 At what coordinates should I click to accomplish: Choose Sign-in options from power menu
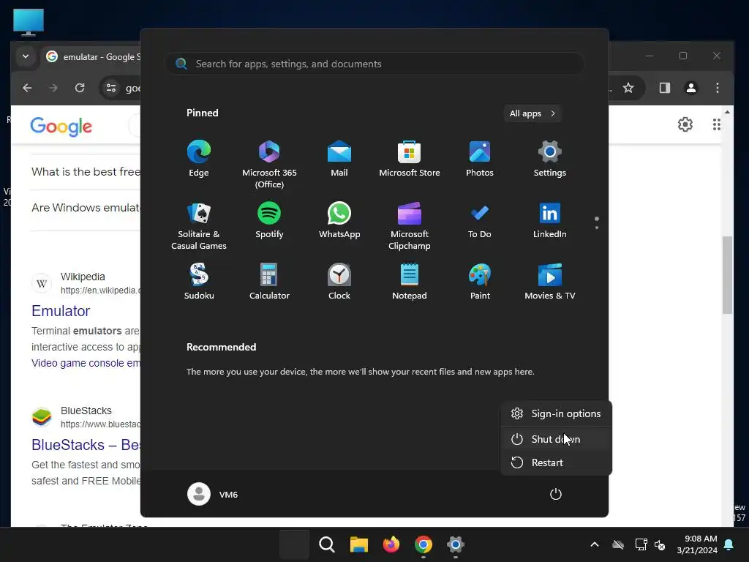[x=556, y=414]
